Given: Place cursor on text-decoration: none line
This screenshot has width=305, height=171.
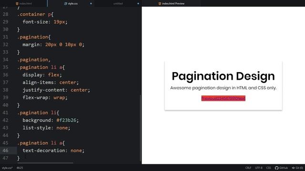Looking at the screenshot, I should (53, 151).
